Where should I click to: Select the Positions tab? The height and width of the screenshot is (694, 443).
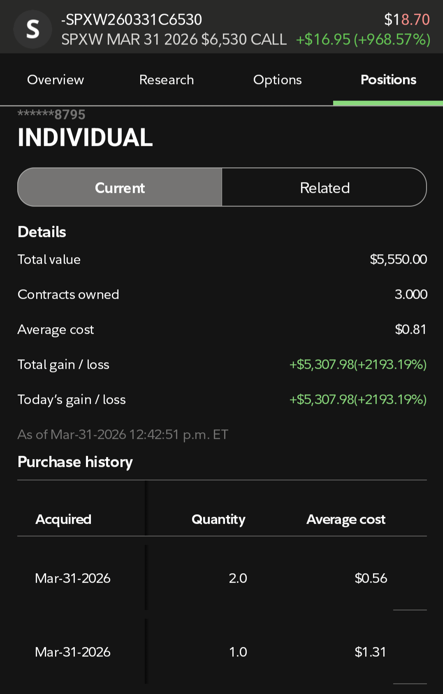[388, 80]
